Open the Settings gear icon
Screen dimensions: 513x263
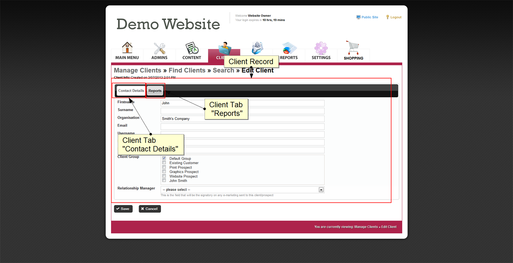(321, 48)
